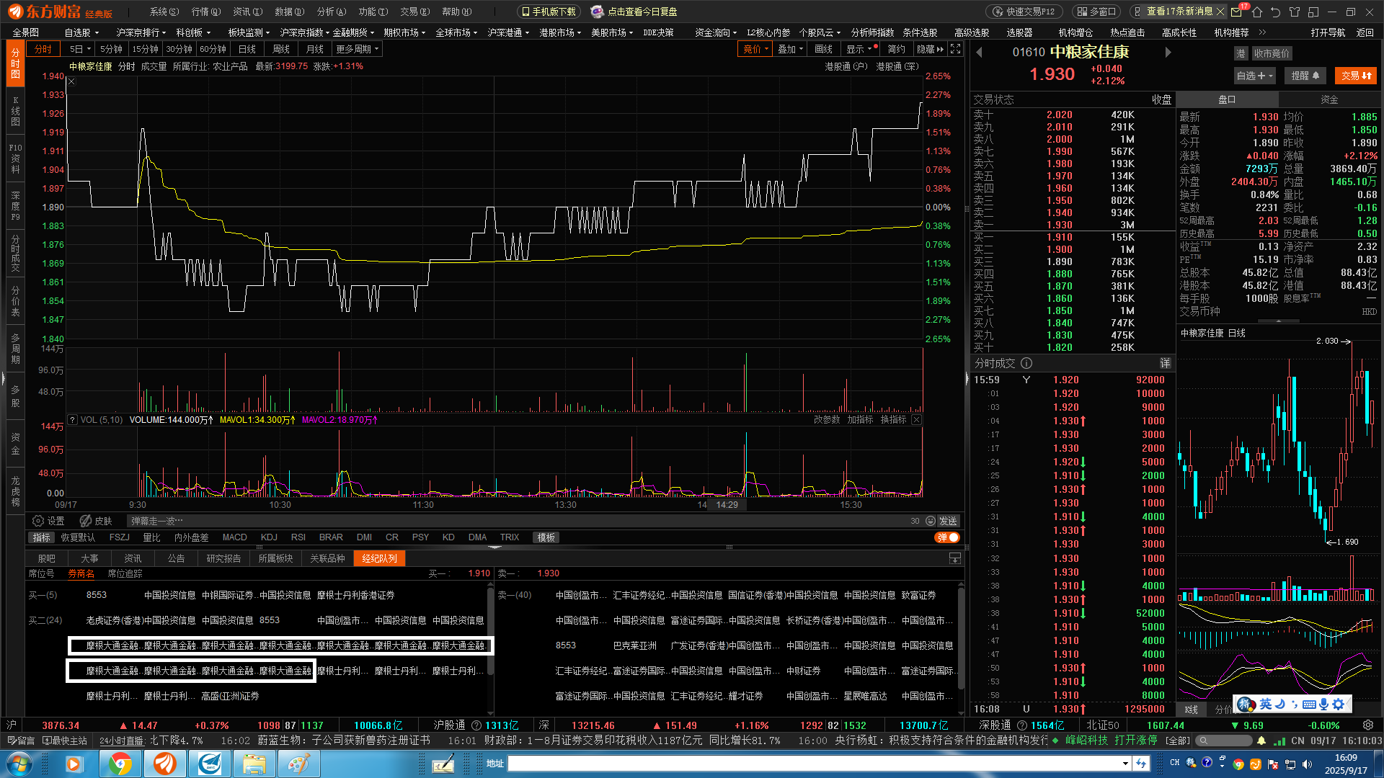Expand more toolbar items chevron after 机构推荐

[1262, 32]
